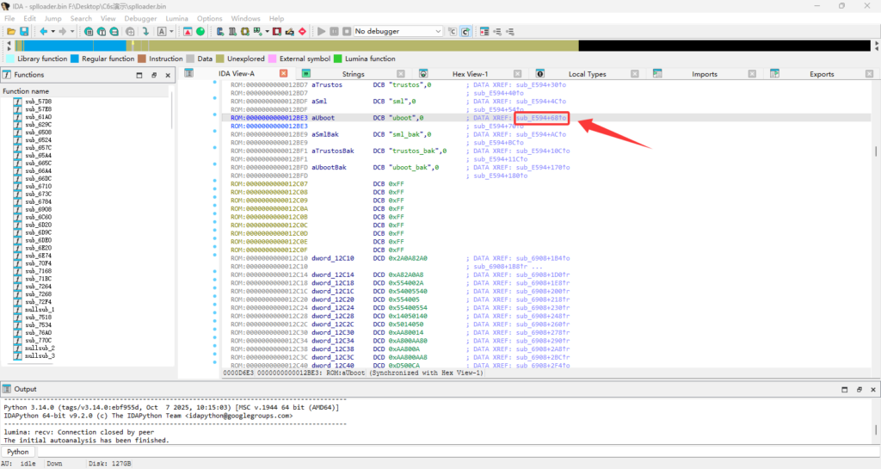Screen dimensions: 881x469
Task: Close the Functions panel
Action: 167,75
